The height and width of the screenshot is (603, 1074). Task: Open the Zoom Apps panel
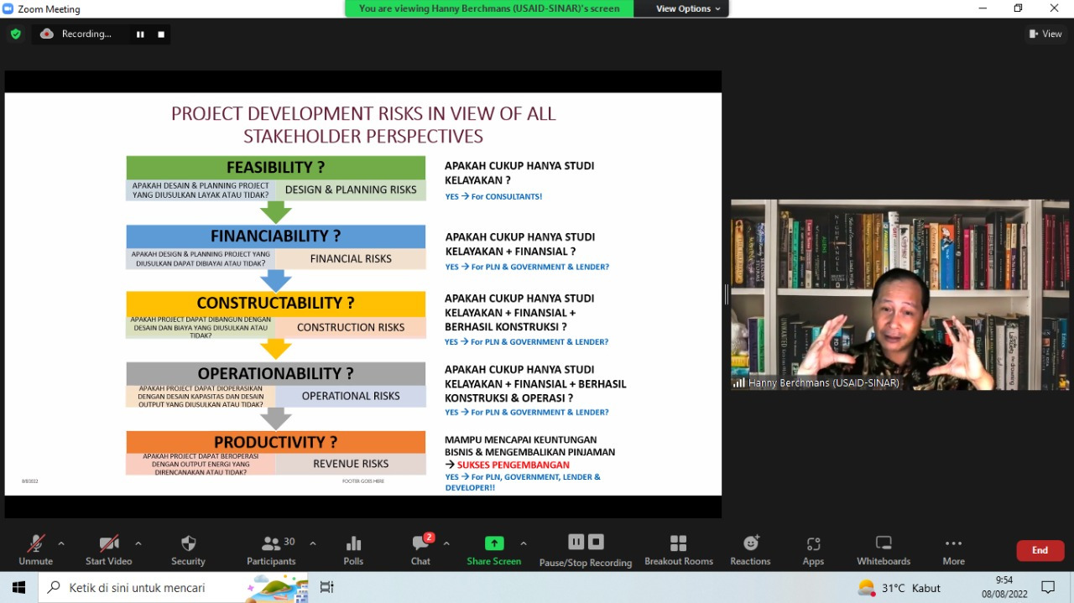point(813,550)
